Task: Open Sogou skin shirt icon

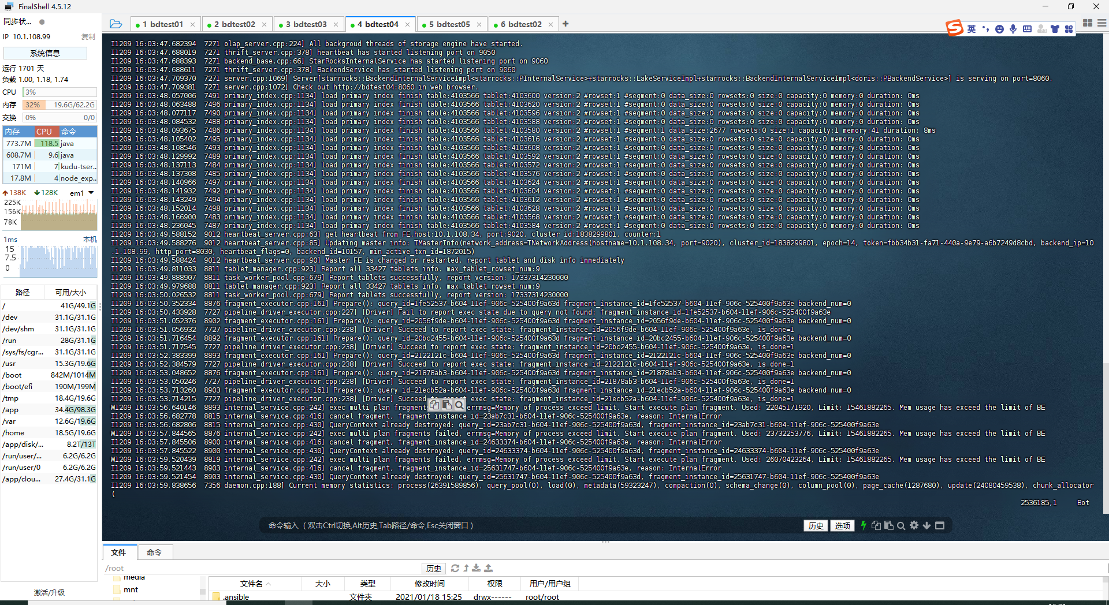Action: tap(1055, 29)
